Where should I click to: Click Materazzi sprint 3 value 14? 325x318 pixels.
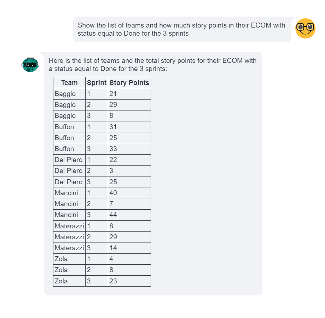113,248
